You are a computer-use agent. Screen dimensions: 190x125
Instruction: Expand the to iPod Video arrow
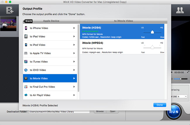(x=74, y=45)
